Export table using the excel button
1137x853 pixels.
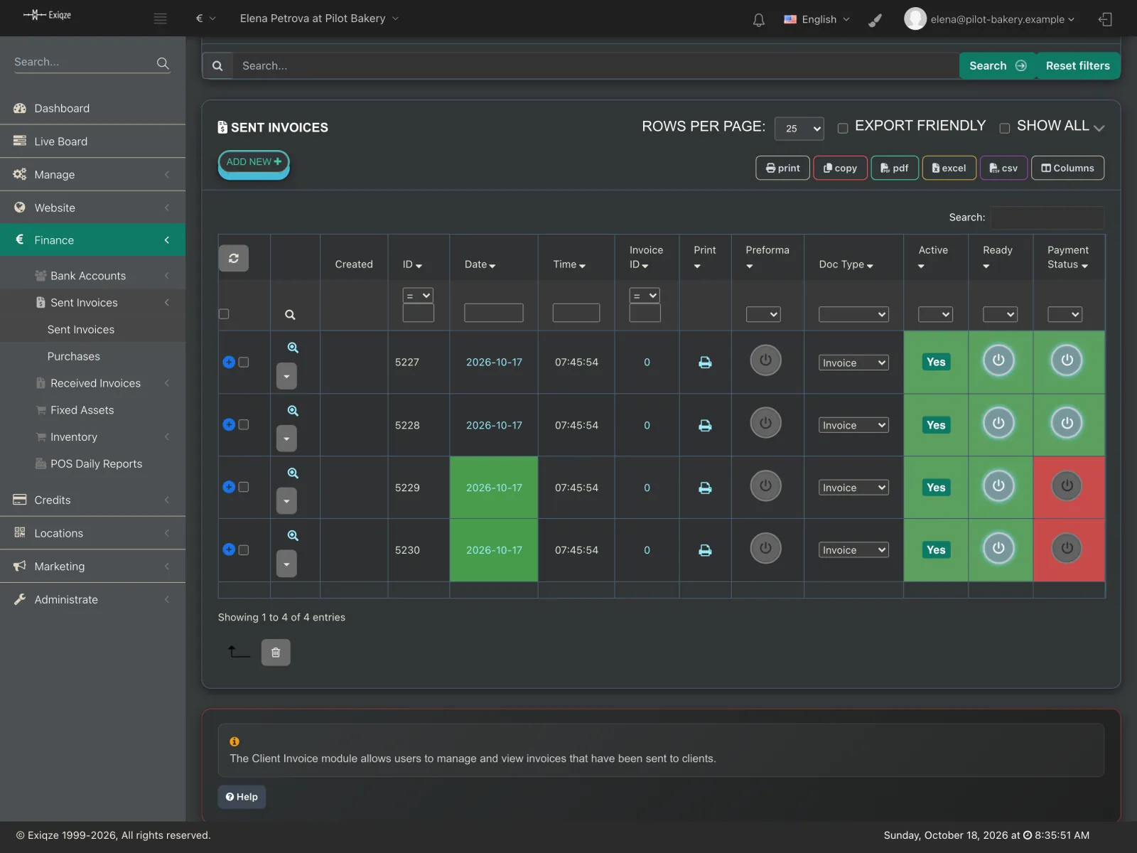949,168
